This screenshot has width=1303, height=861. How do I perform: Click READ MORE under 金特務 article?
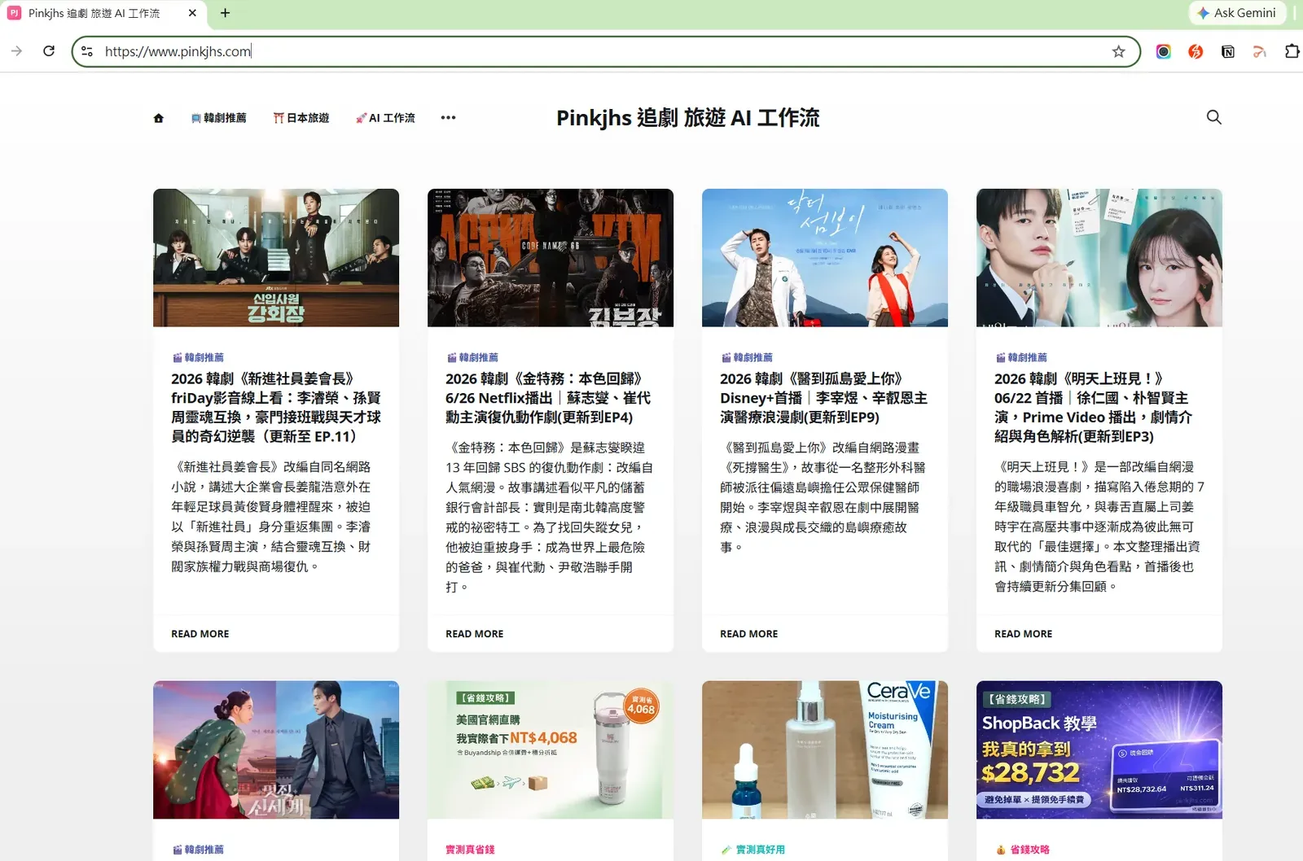tap(474, 633)
